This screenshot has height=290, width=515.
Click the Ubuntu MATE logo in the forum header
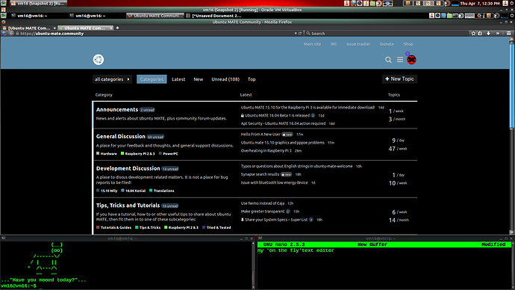(x=99, y=60)
